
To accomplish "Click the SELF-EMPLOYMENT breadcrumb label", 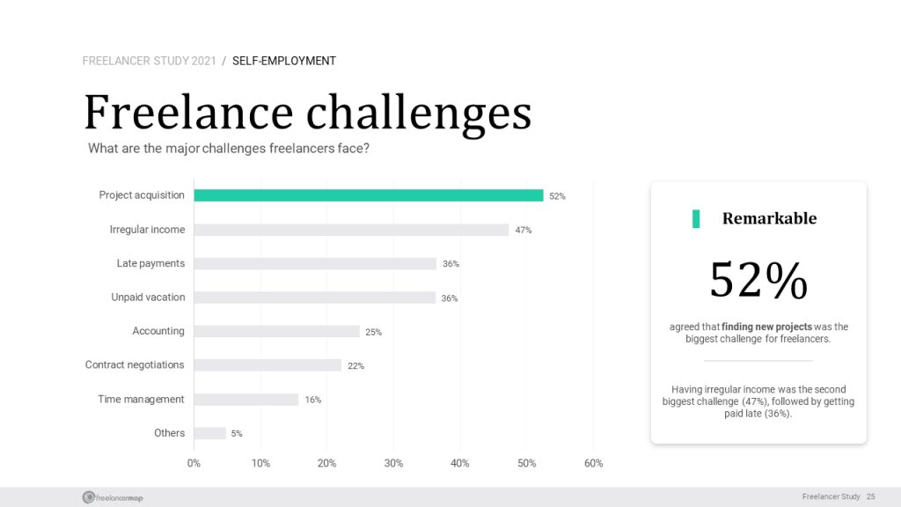I will [284, 61].
